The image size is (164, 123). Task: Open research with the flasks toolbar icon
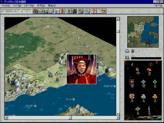pos(46,11)
